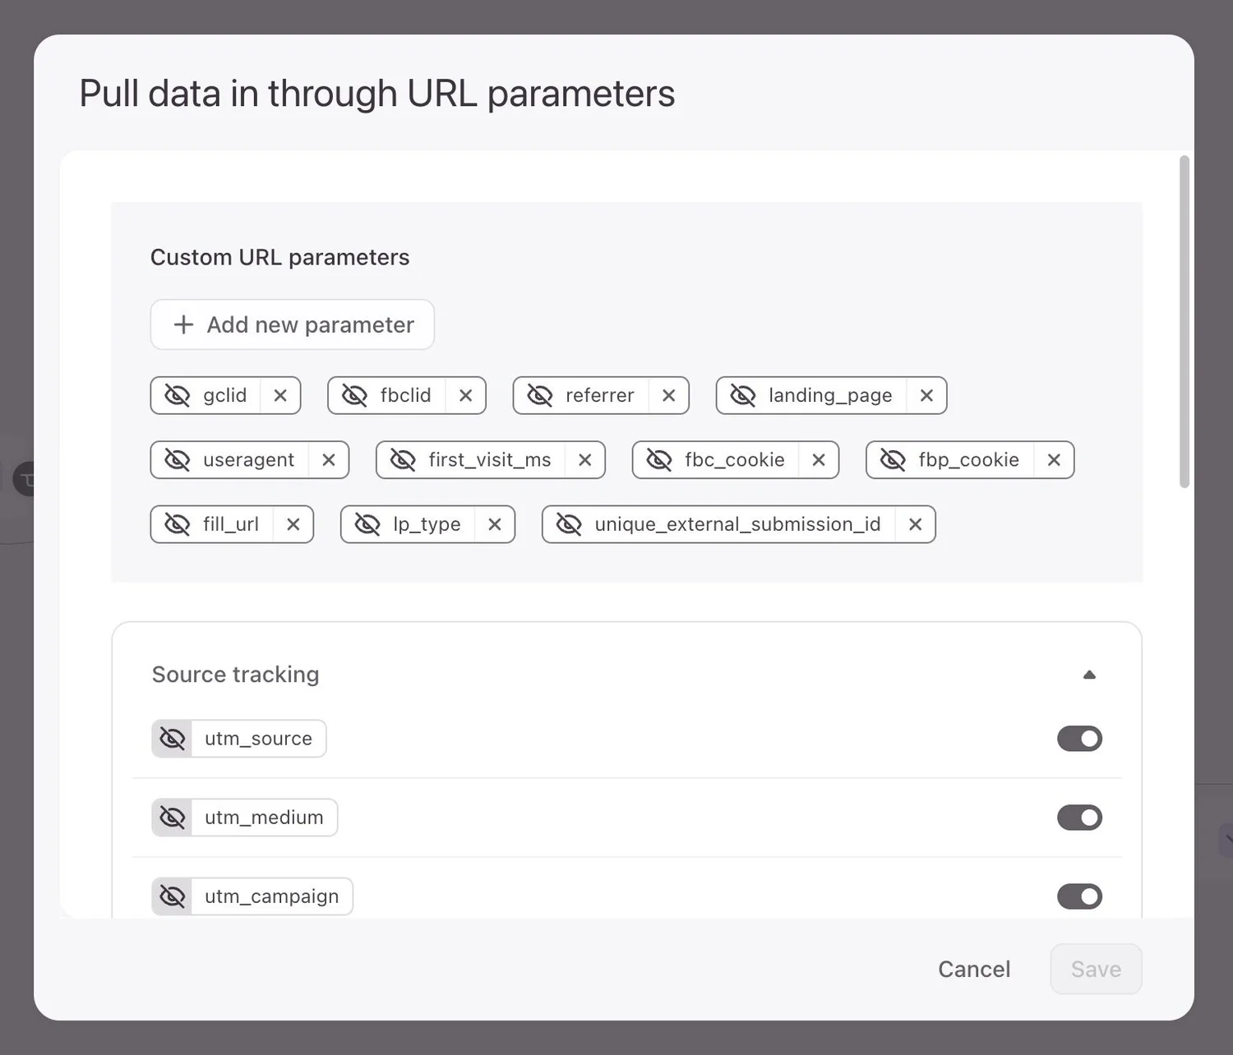Show the gclid parameter by clicking its eye icon

pos(177,395)
